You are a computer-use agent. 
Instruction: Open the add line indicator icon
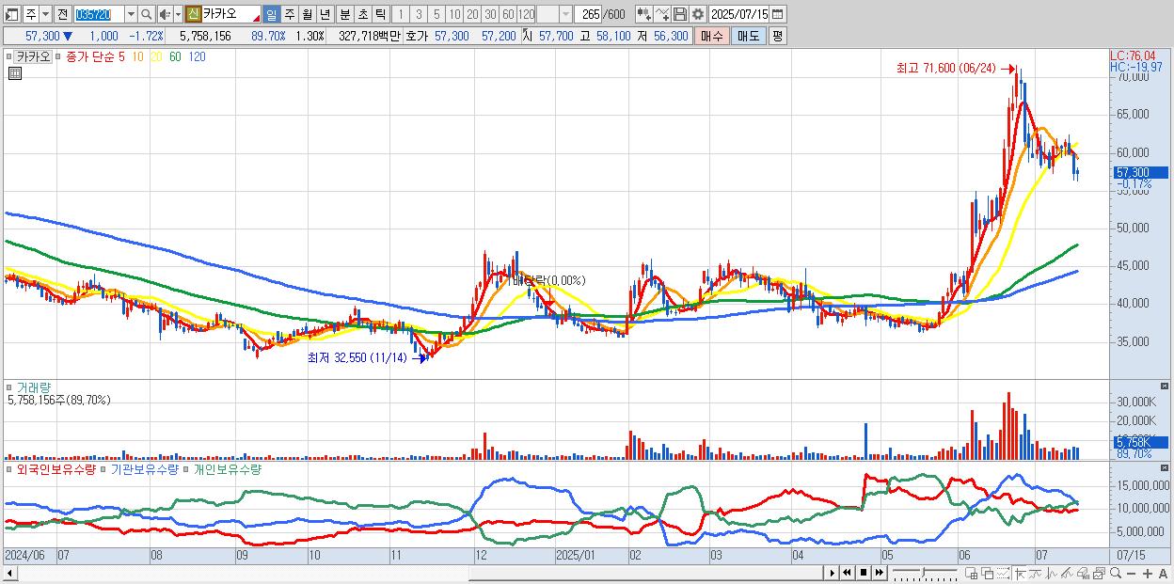click(662, 15)
